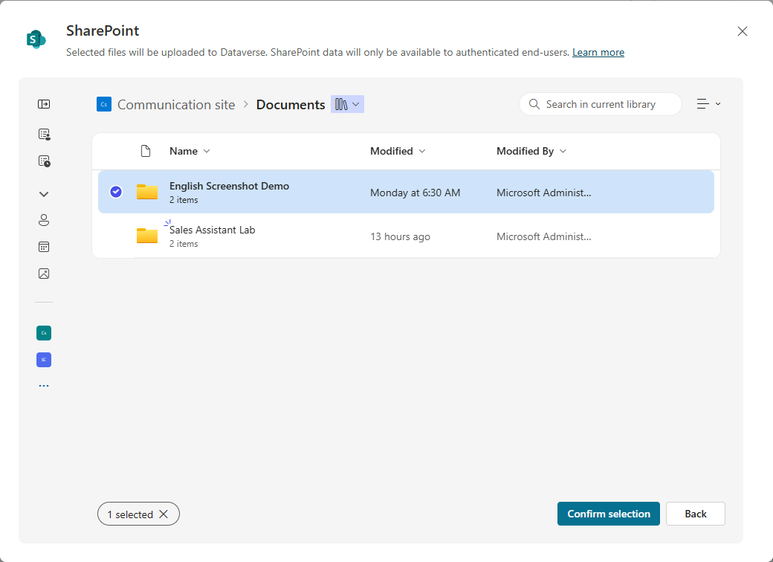The height and width of the screenshot is (562, 773).
Task: Open the Documents library switcher dropdown
Action: (348, 104)
